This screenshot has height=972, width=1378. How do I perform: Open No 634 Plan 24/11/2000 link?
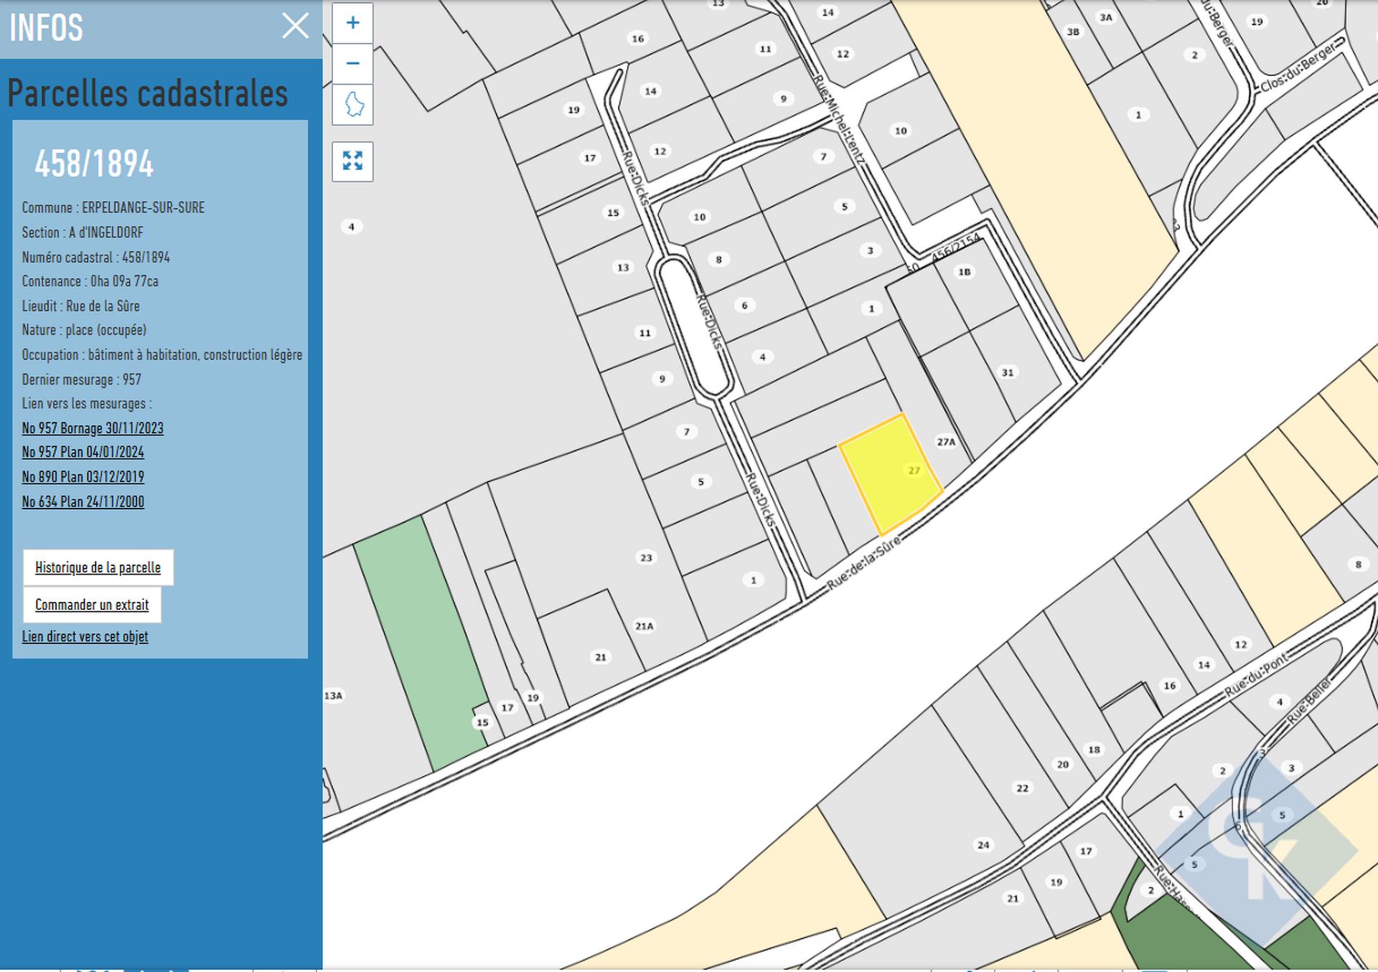[83, 502]
